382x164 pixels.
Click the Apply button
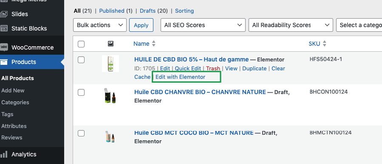[x=141, y=25]
